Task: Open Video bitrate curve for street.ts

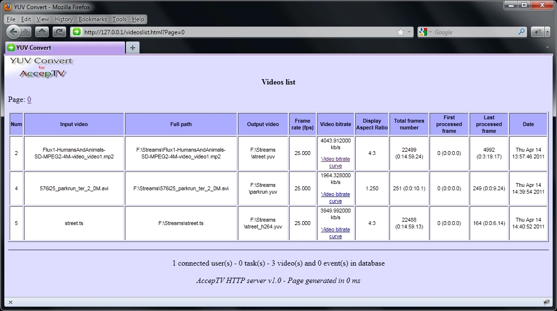Action: tap(335, 233)
